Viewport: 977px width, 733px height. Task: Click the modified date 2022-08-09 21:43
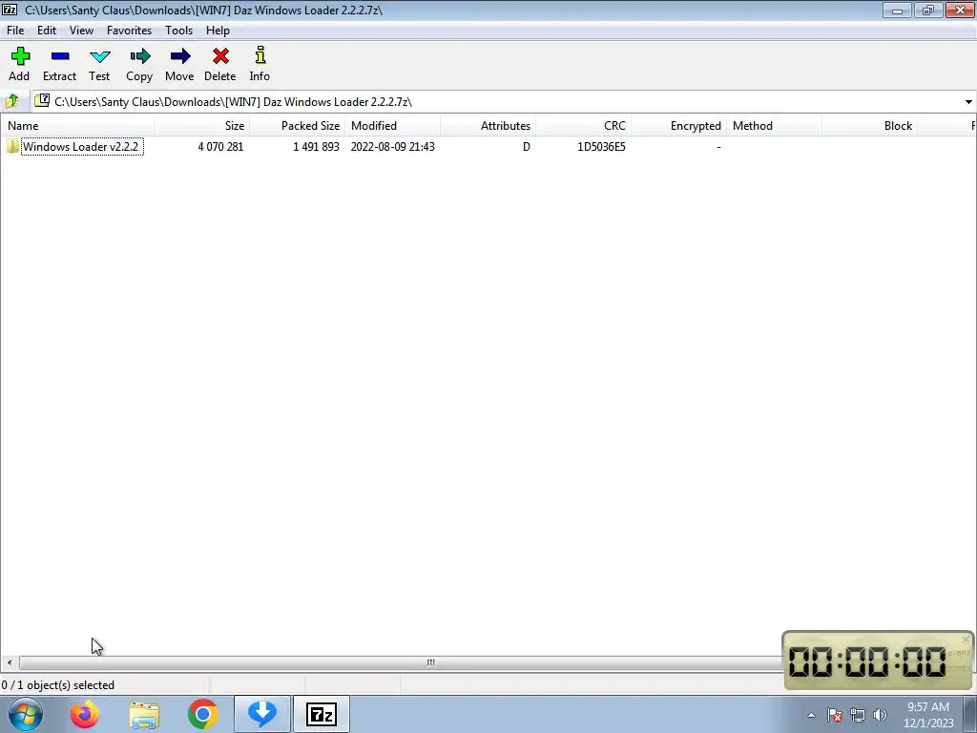click(x=392, y=146)
